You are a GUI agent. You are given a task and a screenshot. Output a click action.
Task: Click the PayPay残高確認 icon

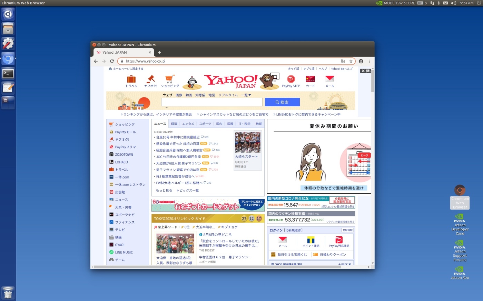[x=339, y=240]
